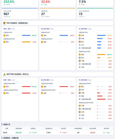Click the TOP 区县排名 section header
Image resolution: width=115 pixels, height=139 pixels.
coord(57,23)
